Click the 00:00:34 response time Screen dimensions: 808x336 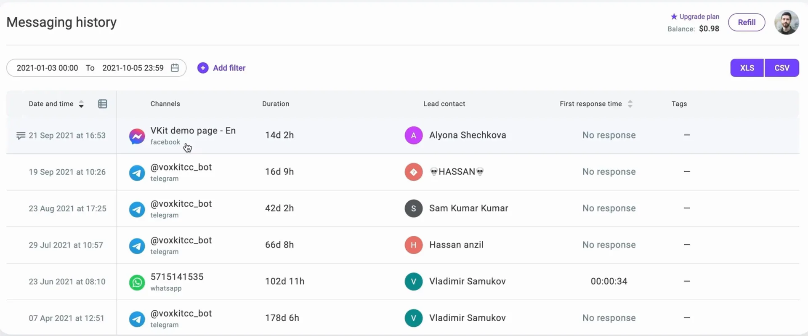(x=609, y=281)
